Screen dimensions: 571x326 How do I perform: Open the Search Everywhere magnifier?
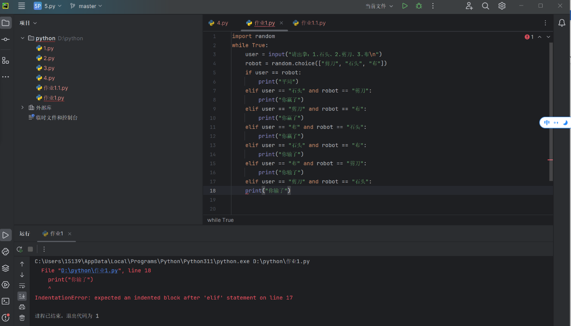click(486, 6)
